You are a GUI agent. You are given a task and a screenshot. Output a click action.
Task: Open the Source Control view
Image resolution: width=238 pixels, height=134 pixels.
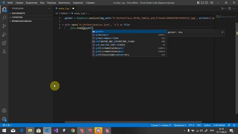pyautogui.click(x=4, y=26)
